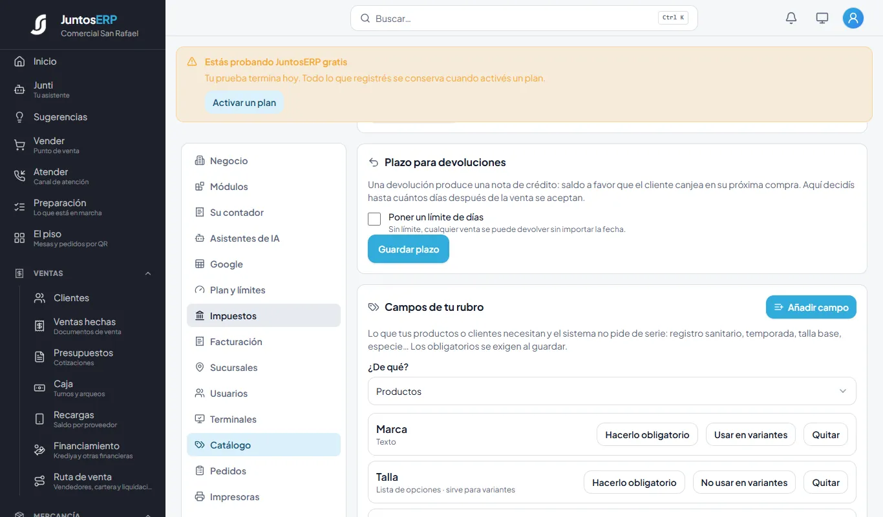Open the Impresoras settings section

pos(264,497)
